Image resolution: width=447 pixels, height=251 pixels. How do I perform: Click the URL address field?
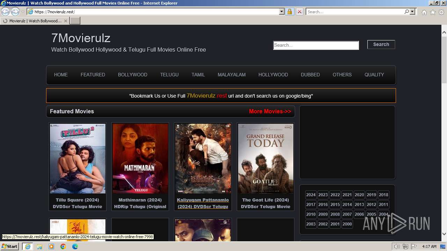pyautogui.click(x=156, y=12)
